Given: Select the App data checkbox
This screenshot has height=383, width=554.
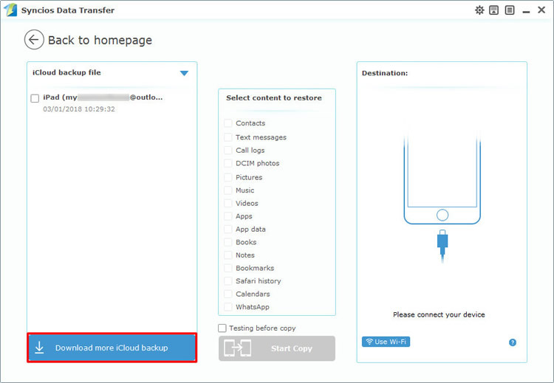Looking at the screenshot, I should coord(228,230).
